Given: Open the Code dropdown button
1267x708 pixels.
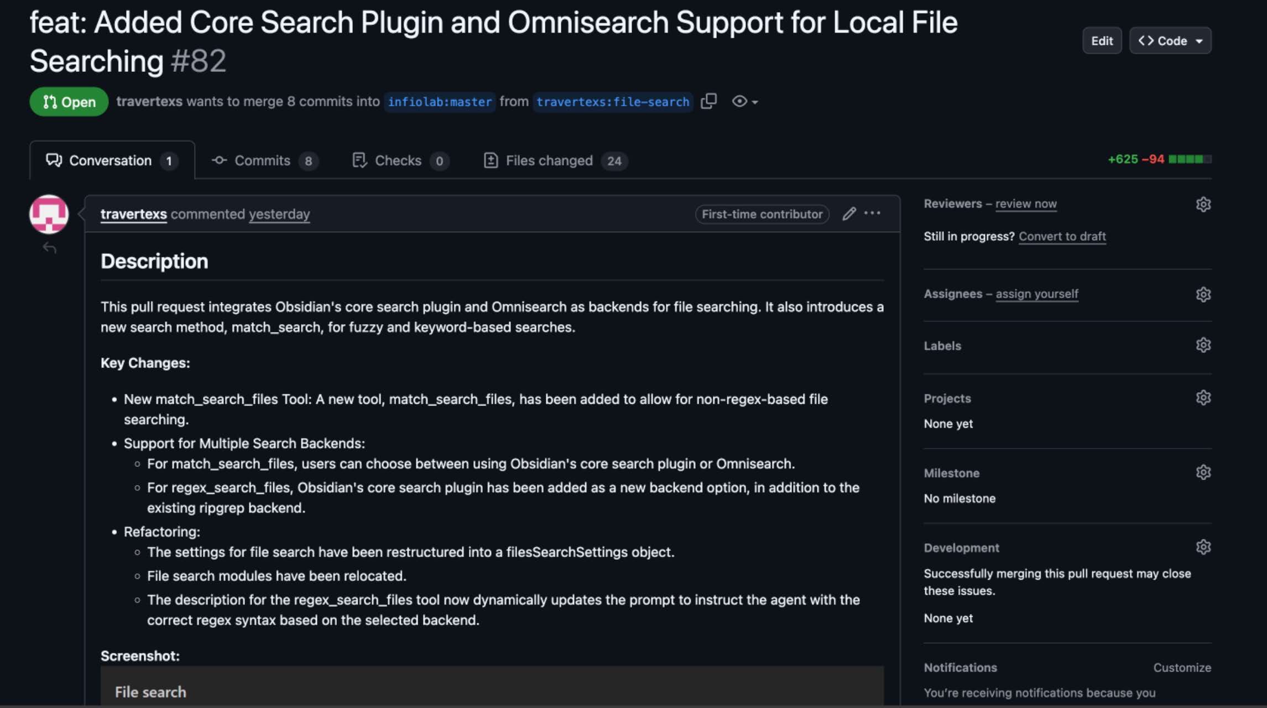Looking at the screenshot, I should (1170, 40).
